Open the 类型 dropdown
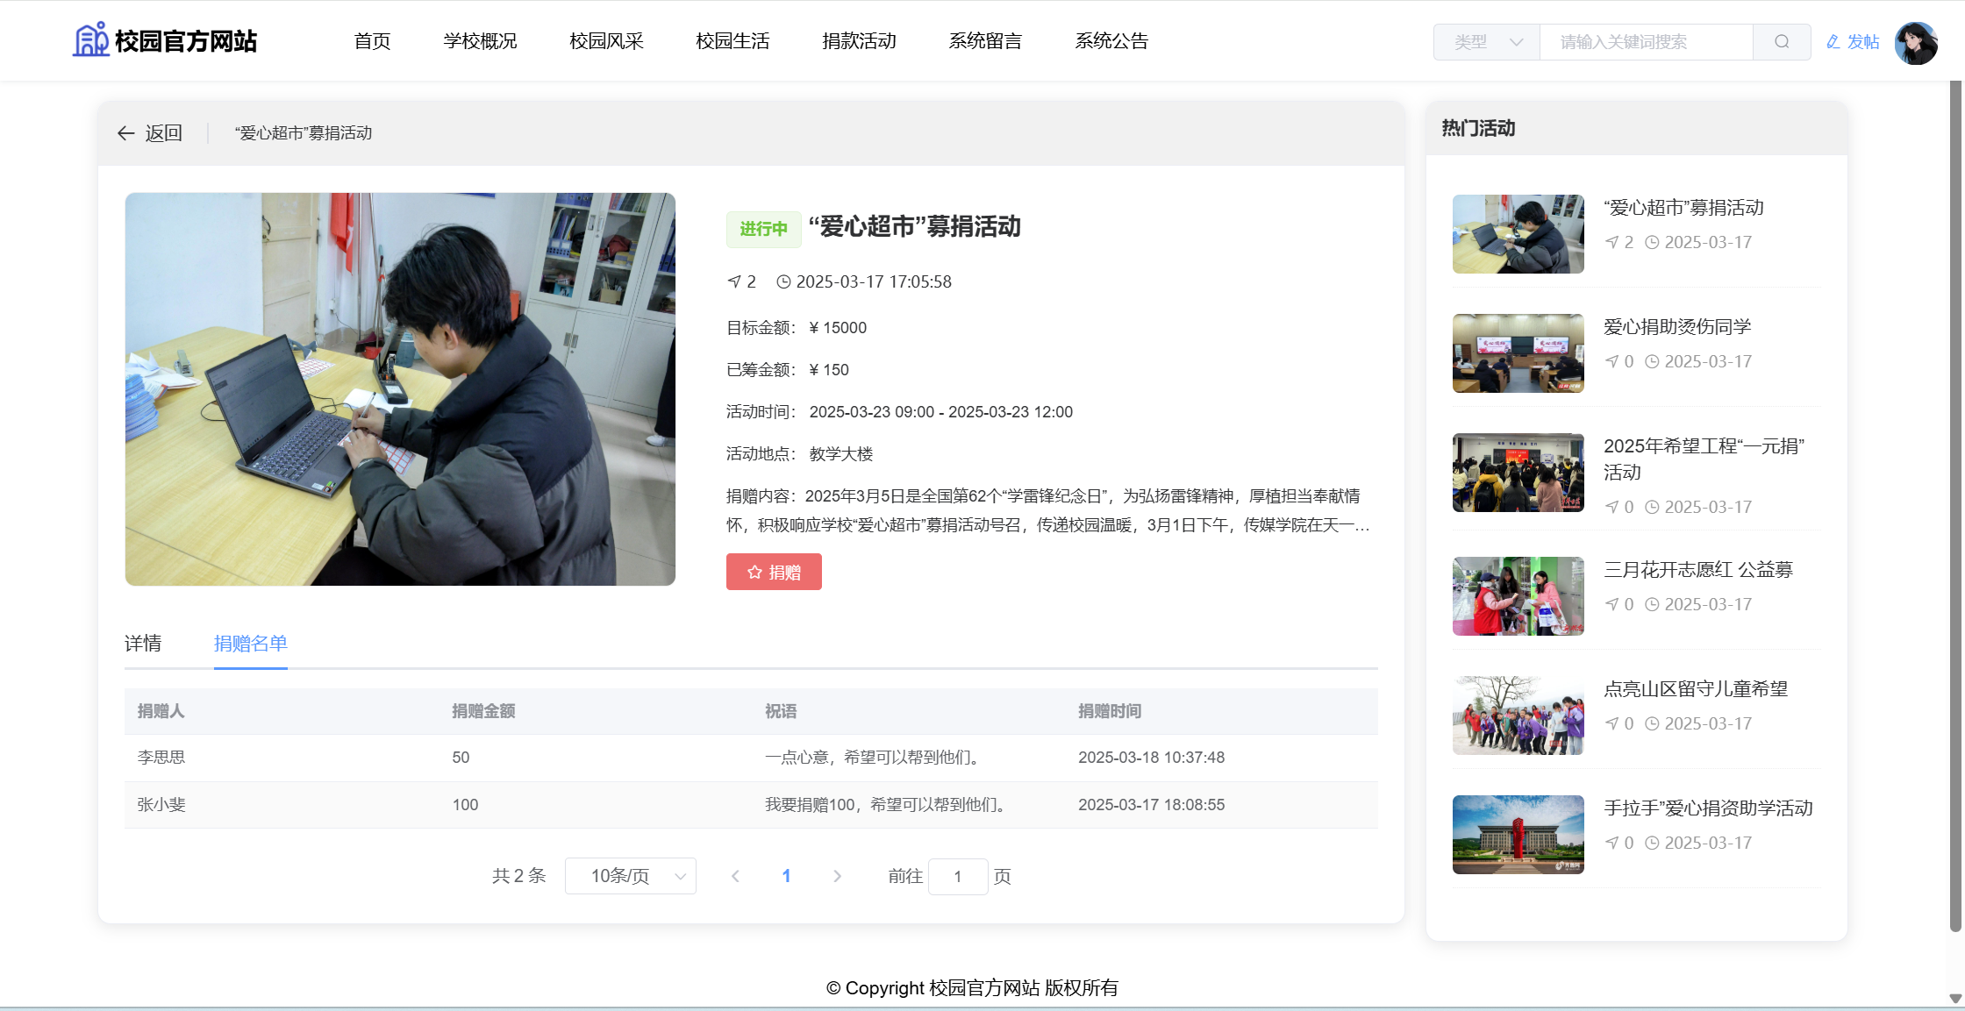The height and width of the screenshot is (1011, 1965). click(x=1487, y=42)
